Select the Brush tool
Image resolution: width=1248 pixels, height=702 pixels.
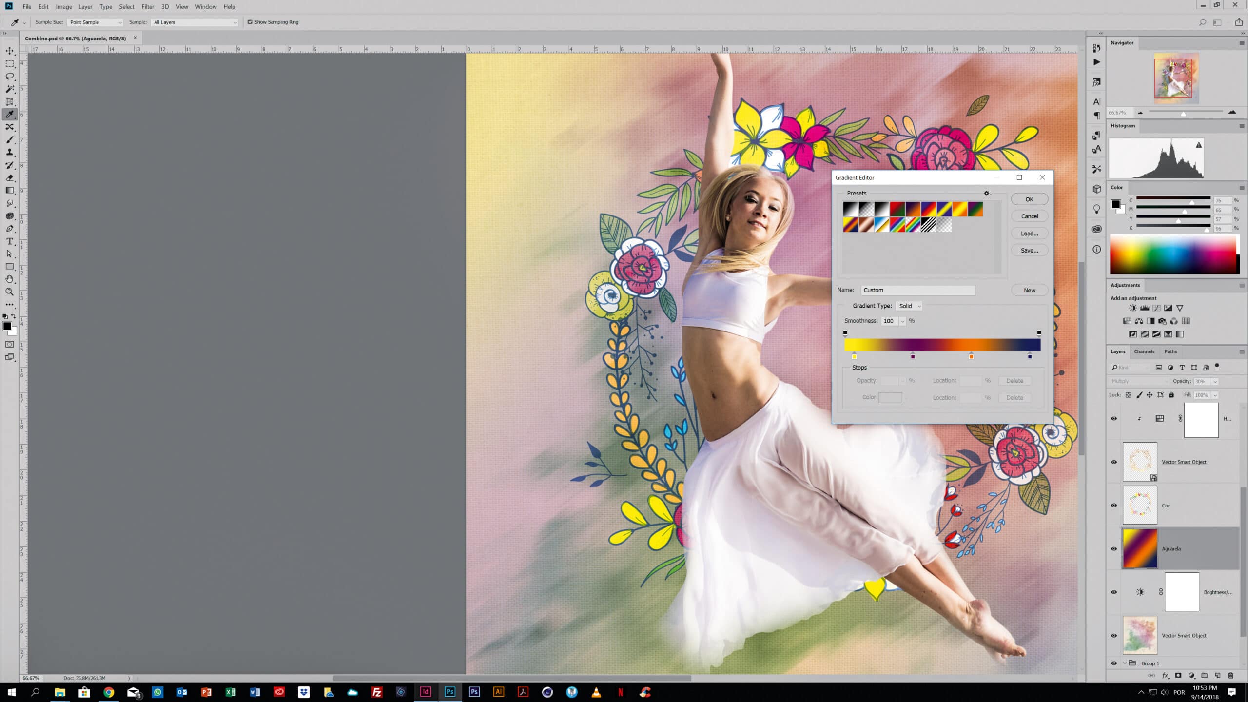click(10, 140)
